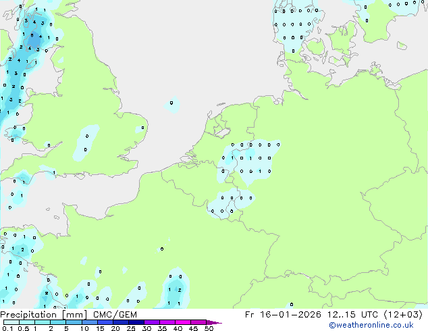Image resolution: width=428 pixels, height=331 pixels.
Task: Click the 0.1–0.5 mm legend color swatch
Action: [11, 322]
